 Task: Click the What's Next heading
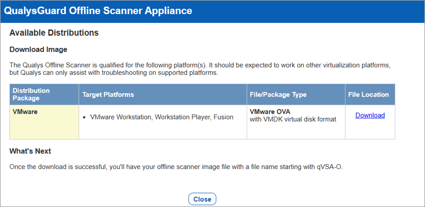pos(30,151)
